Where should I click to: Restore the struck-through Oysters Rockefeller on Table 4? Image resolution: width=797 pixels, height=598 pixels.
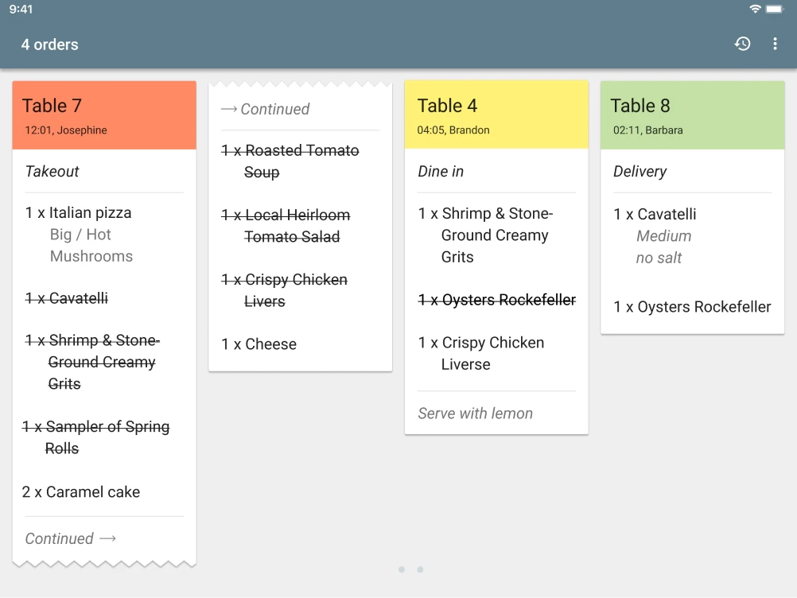[497, 300]
